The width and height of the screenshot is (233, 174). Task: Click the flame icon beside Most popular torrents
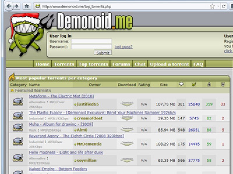coord(13,78)
